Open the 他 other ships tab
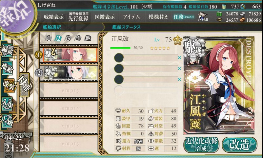 (88, 38)
